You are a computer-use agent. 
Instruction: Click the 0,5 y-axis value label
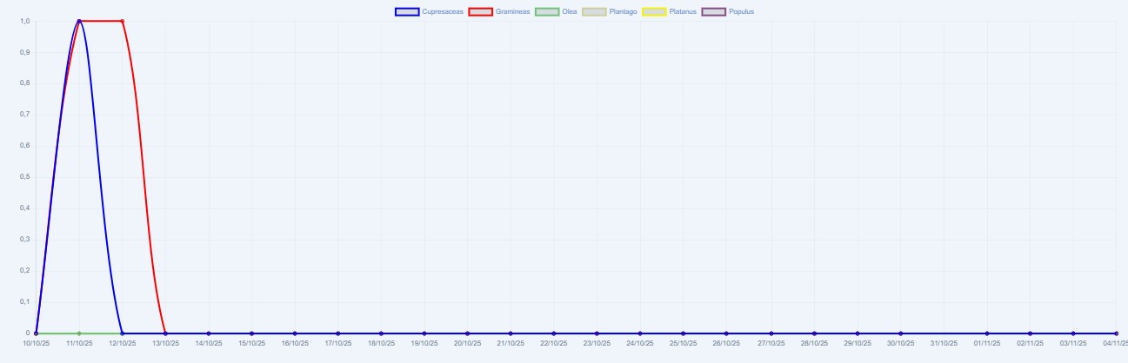(x=24, y=177)
